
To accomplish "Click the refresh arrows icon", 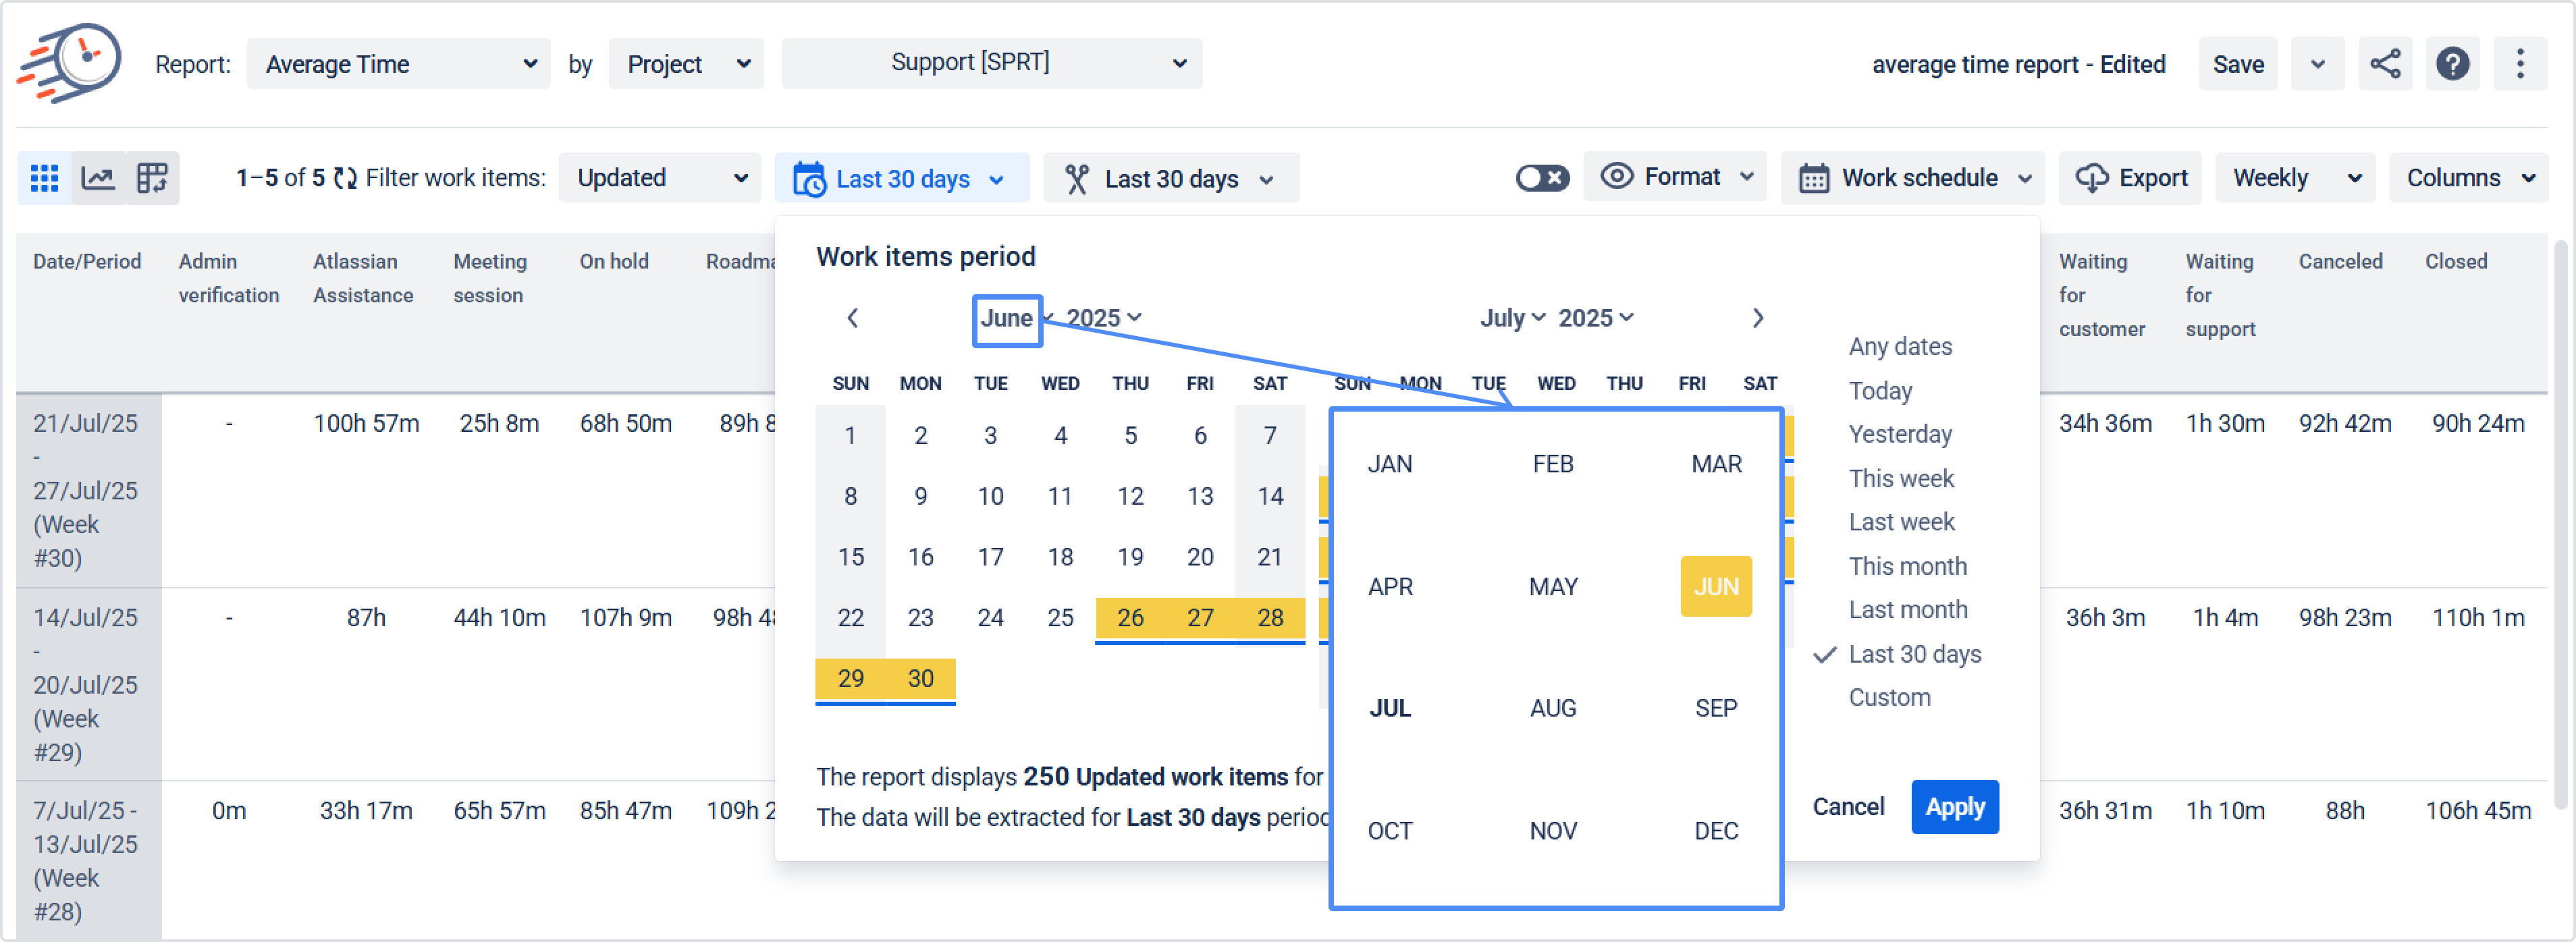I will pos(345,178).
